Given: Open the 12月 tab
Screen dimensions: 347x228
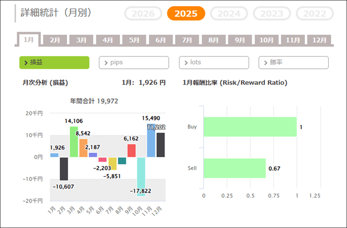Looking at the screenshot, I should (319, 40).
